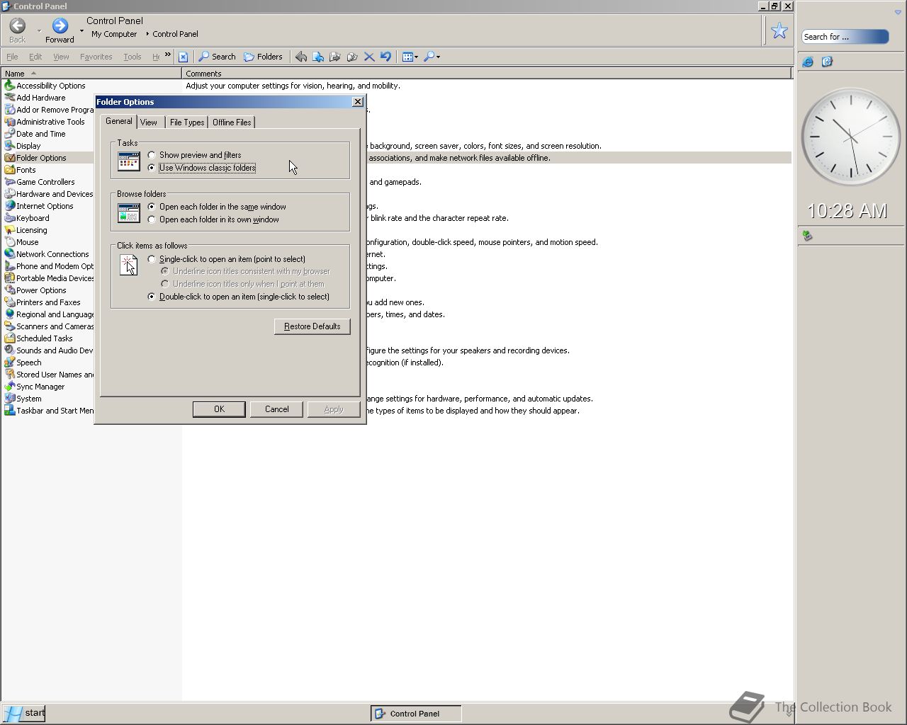907x725 pixels.
Task: Open the Fonts folder icon
Action: click(10, 170)
